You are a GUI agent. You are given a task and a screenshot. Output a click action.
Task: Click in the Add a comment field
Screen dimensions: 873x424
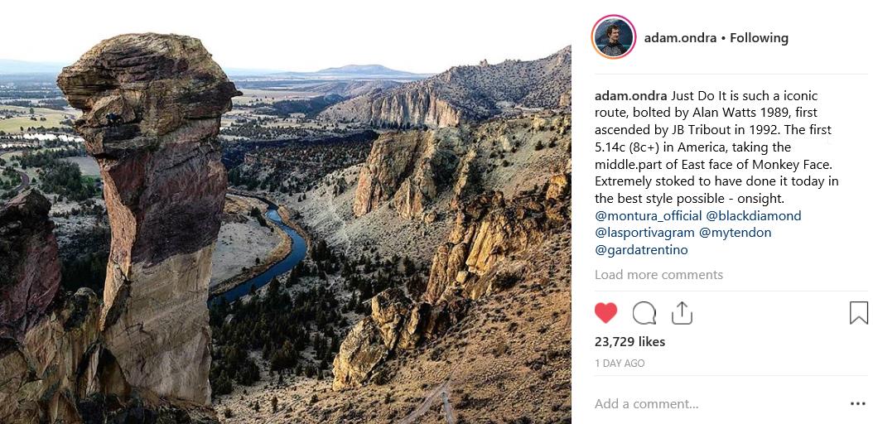click(x=718, y=404)
